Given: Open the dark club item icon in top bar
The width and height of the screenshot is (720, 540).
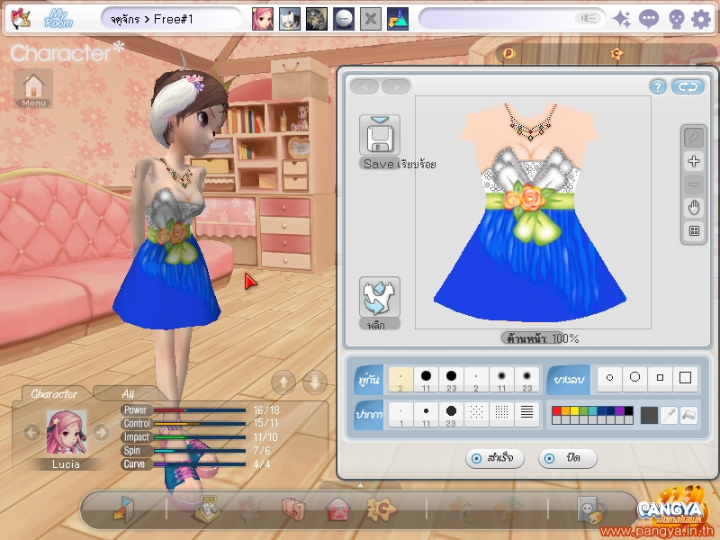Looking at the screenshot, I should [317, 19].
